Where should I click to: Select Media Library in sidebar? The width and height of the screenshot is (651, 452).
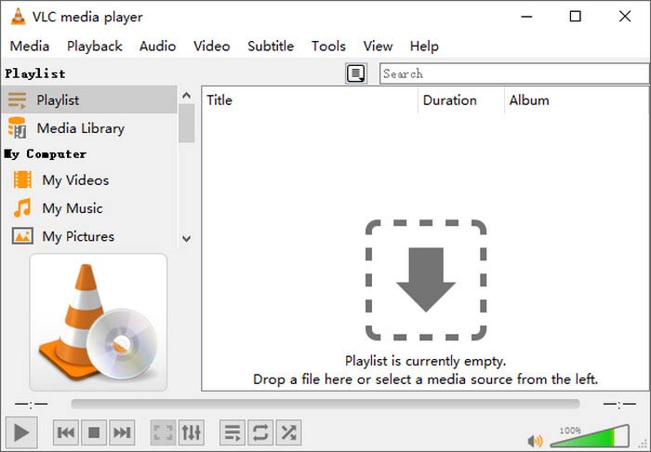pyautogui.click(x=89, y=127)
